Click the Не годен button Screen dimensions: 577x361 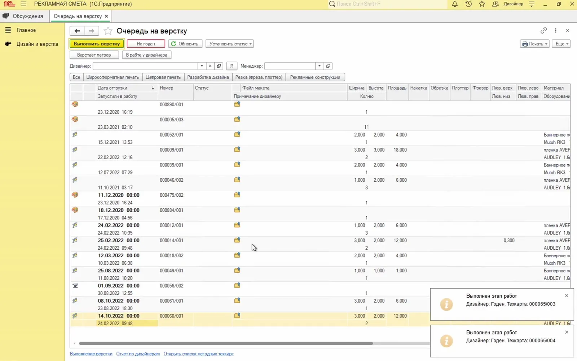(146, 44)
